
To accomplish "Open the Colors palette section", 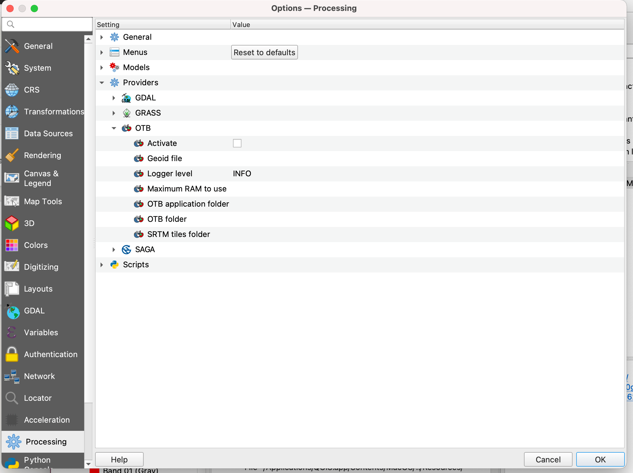I will tap(12, 245).
